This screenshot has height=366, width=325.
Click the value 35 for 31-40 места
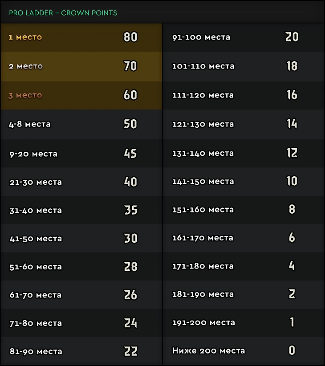[x=131, y=210]
